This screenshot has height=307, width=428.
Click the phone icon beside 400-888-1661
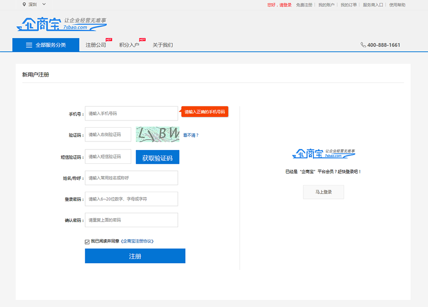363,45
